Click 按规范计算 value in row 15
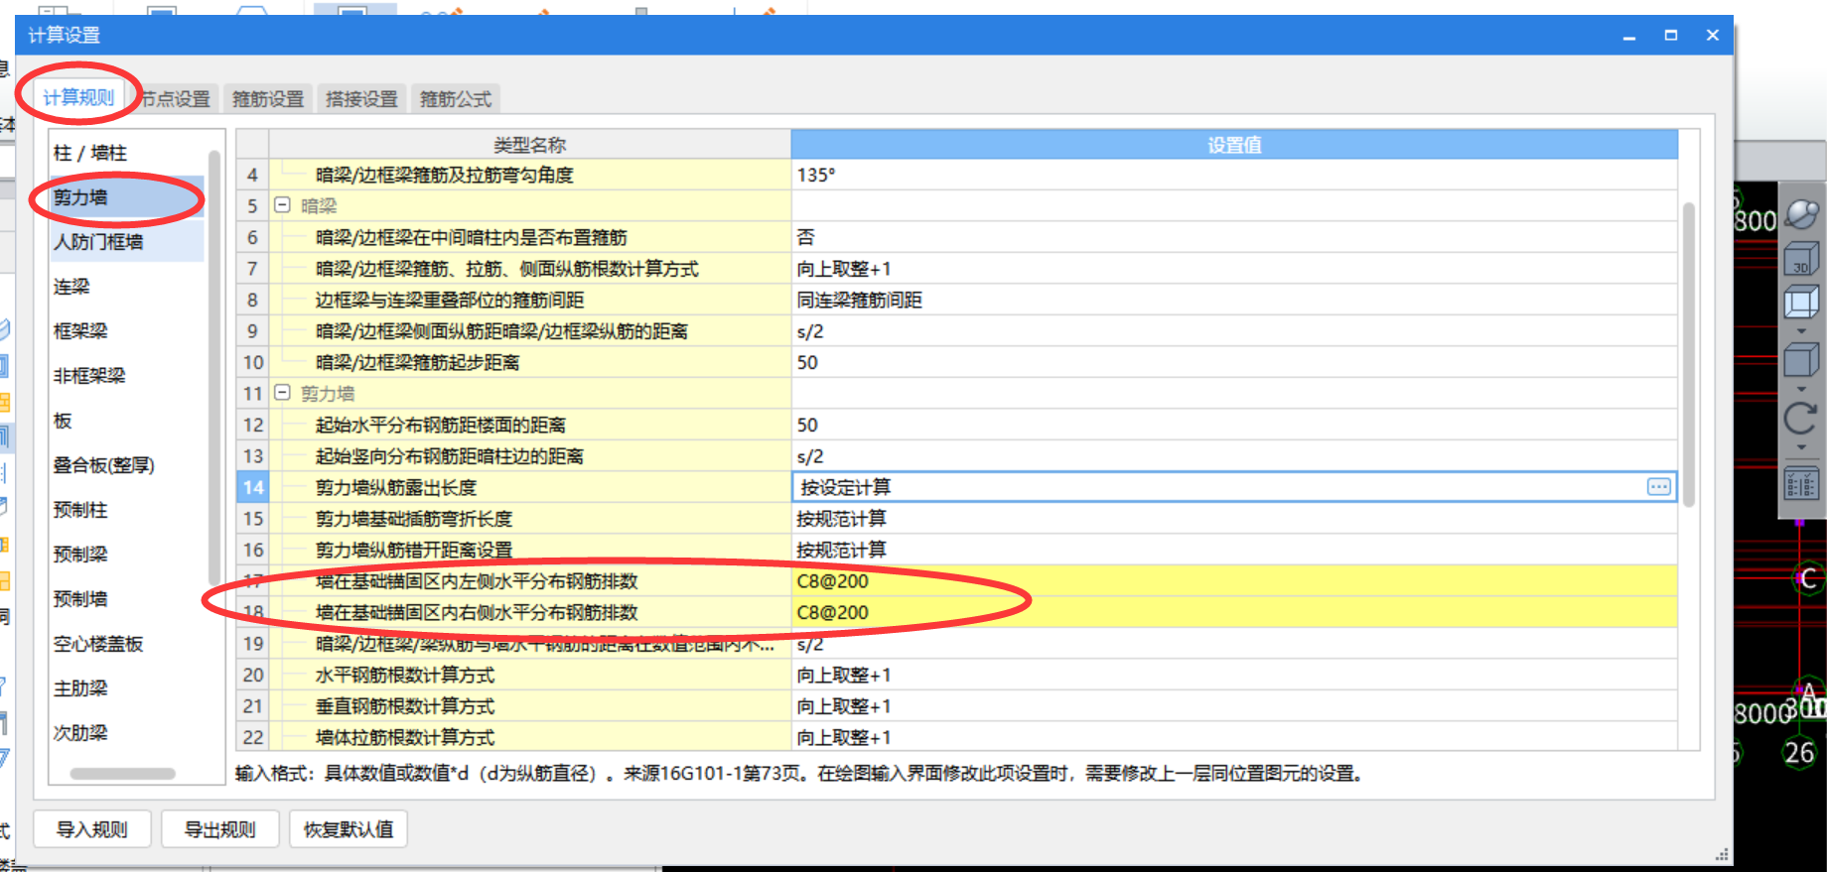The height and width of the screenshot is (872, 1827). pyautogui.click(x=1234, y=519)
